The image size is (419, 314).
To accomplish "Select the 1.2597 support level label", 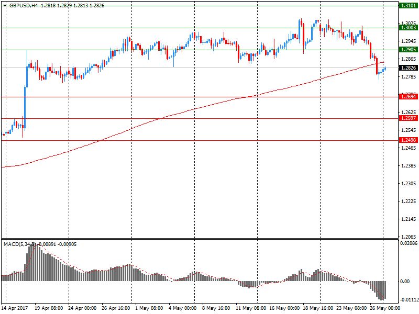I will pyautogui.click(x=409, y=118).
